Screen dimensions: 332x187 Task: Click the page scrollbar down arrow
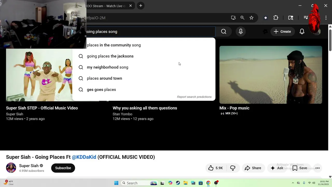330,177
